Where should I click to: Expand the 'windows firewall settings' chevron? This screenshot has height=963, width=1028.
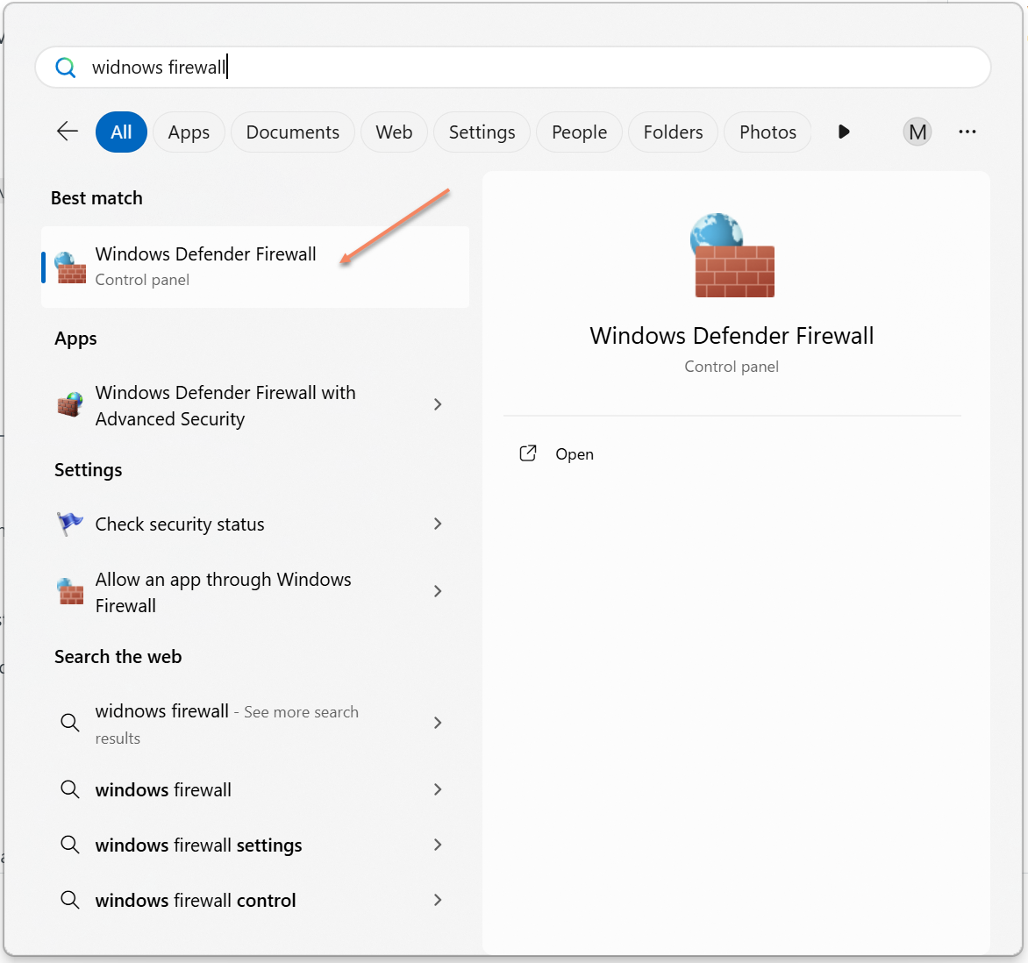438,845
